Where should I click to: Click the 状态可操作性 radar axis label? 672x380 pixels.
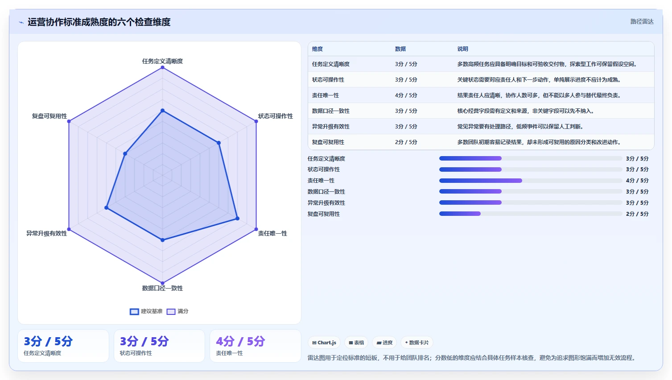tap(276, 116)
